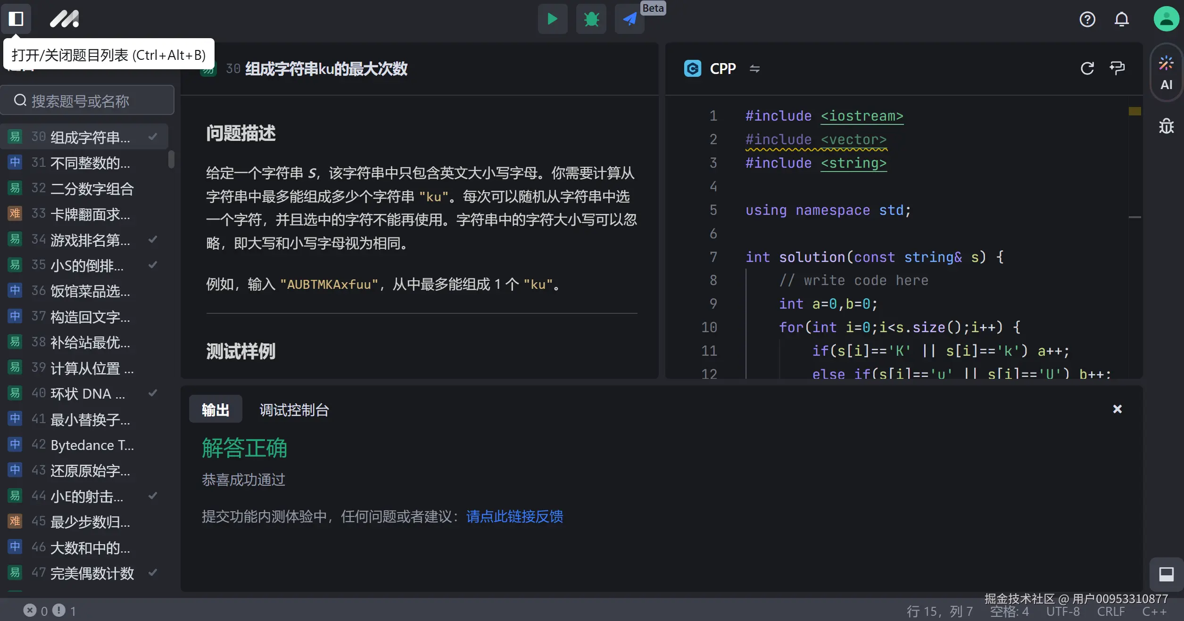Open problem 46 大数和中的

[x=84, y=548]
